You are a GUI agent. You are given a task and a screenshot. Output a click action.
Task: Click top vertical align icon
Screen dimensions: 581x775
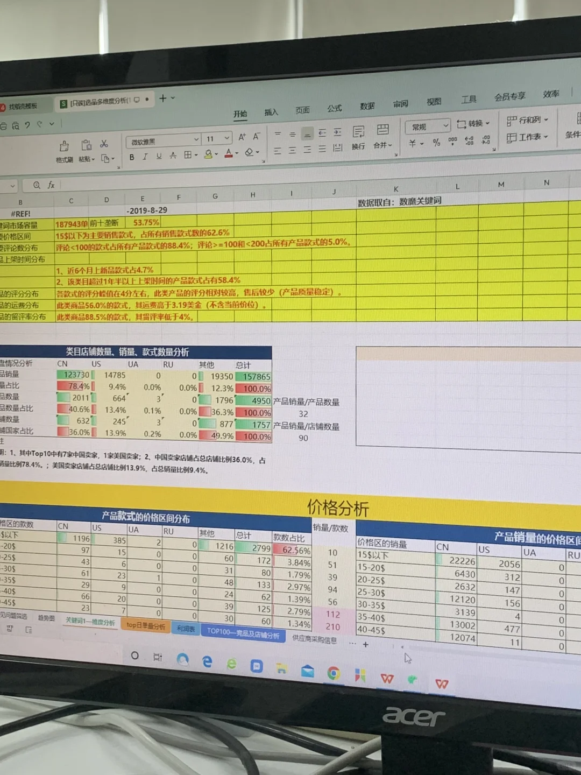[x=278, y=135]
